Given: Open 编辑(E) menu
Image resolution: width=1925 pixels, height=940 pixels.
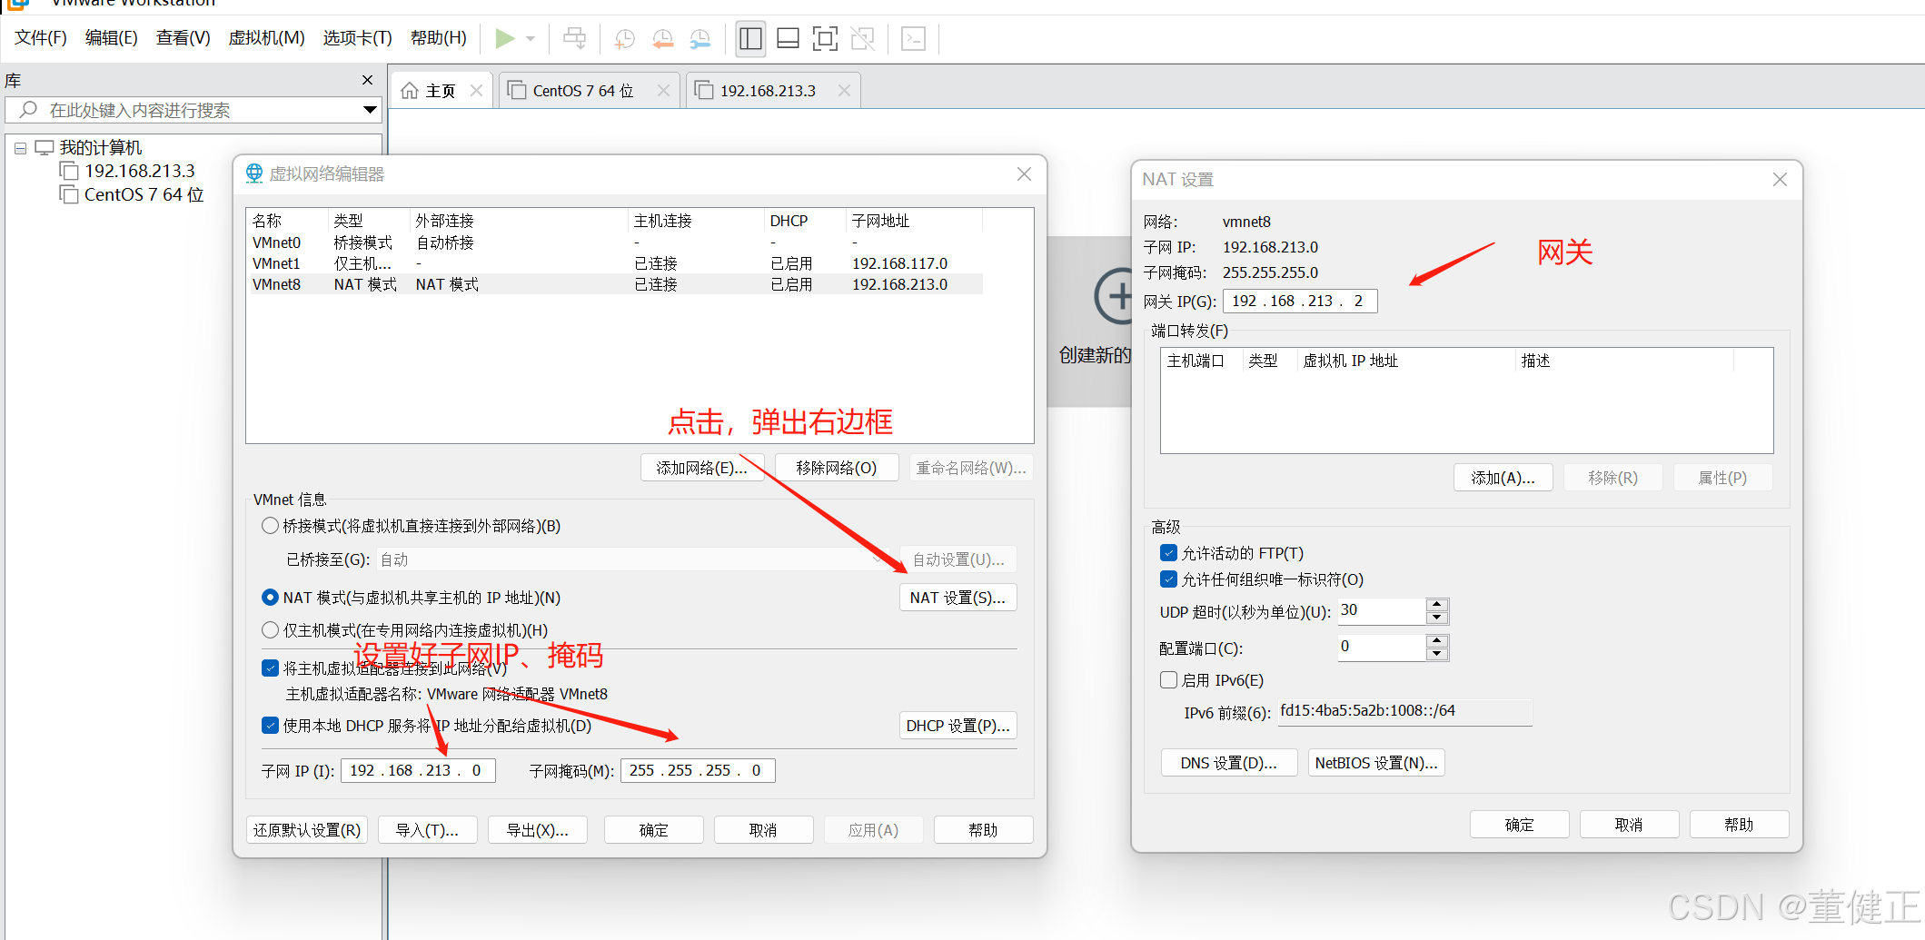Looking at the screenshot, I should coord(111,38).
